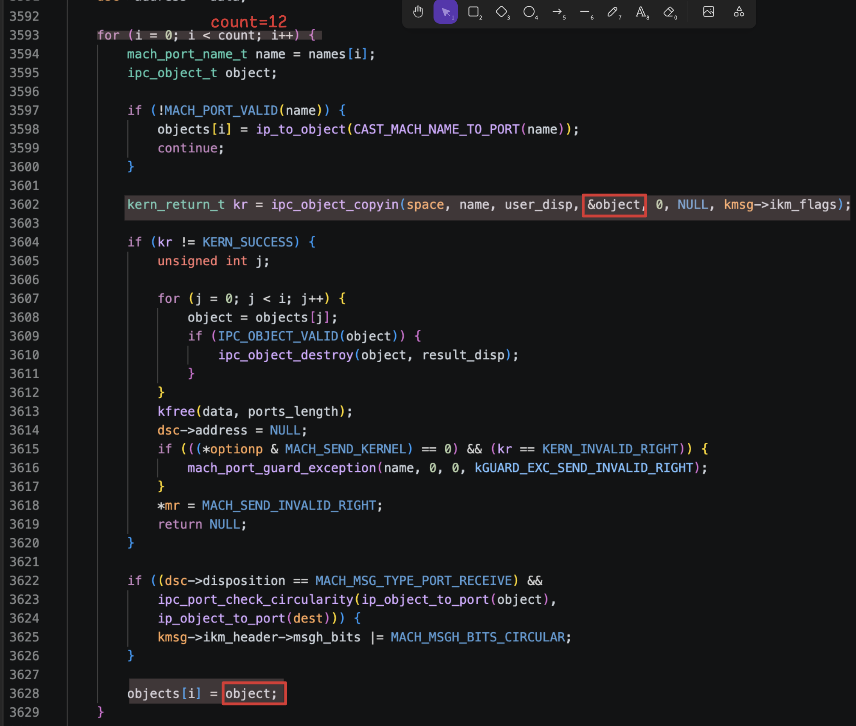856x726 pixels.
Task: Click CAST_MACH_NAME_TO_PORT macro
Action: [436, 129]
